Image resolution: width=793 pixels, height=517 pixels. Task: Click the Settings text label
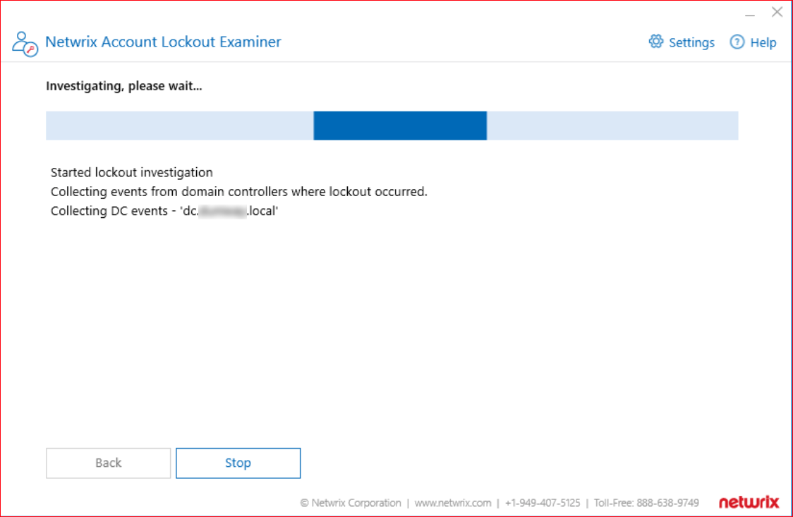tap(691, 42)
